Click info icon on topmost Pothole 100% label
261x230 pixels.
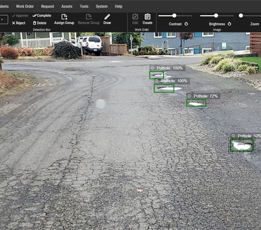(x=153, y=68)
